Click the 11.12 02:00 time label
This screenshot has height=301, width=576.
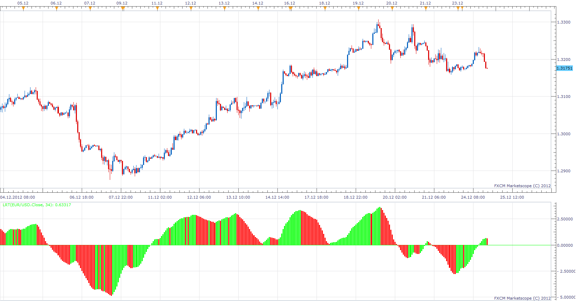click(x=160, y=197)
